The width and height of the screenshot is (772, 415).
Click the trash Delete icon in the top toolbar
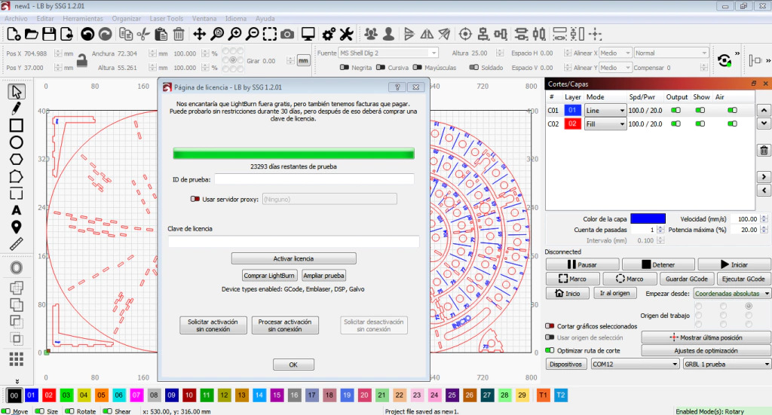[179, 34]
